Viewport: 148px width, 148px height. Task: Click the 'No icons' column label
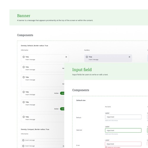tap(108, 107)
